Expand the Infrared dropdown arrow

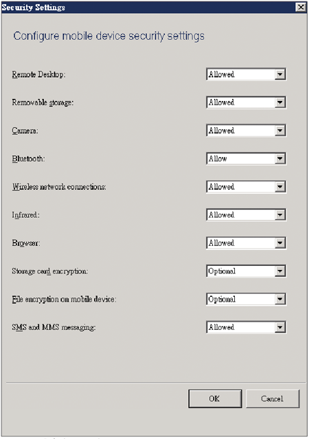pos(280,215)
